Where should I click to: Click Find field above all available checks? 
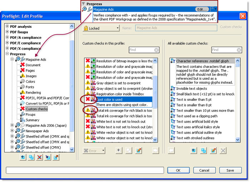[x=218, y=50]
